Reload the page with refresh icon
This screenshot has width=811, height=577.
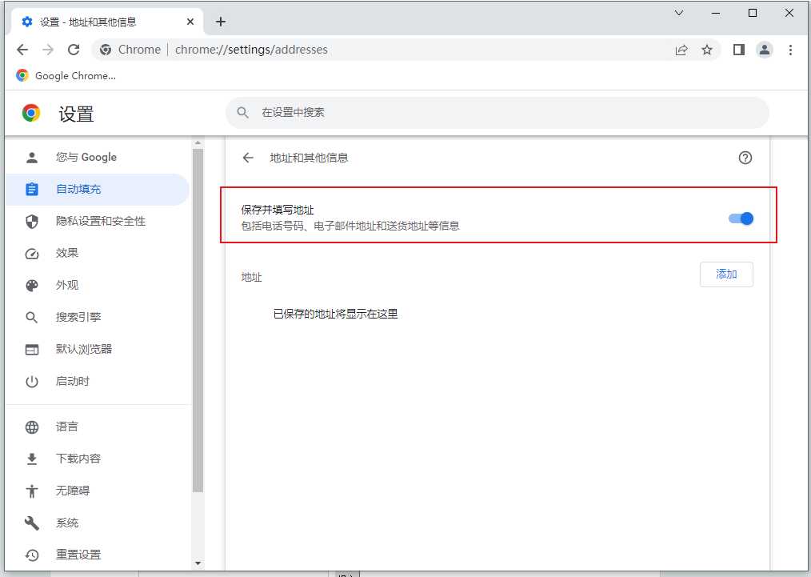[x=74, y=50]
